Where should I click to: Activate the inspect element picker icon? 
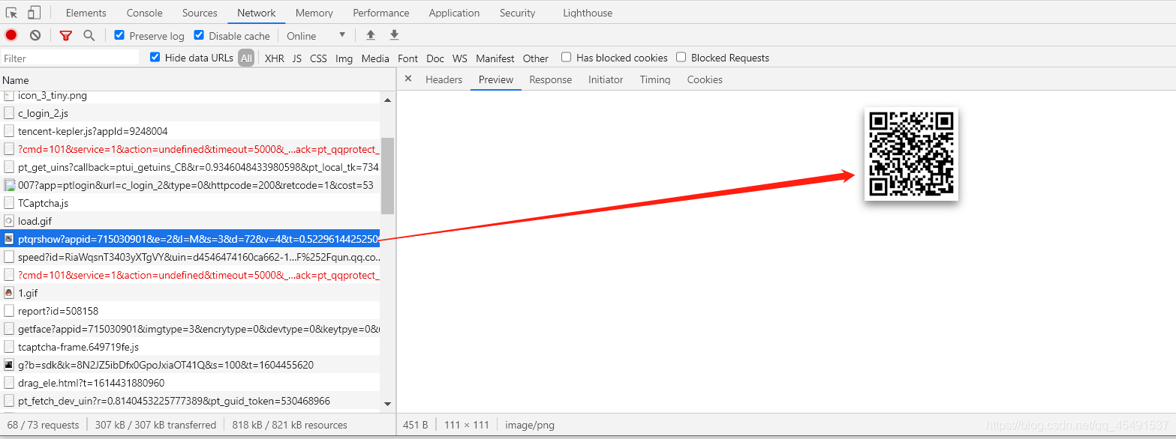[12, 13]
